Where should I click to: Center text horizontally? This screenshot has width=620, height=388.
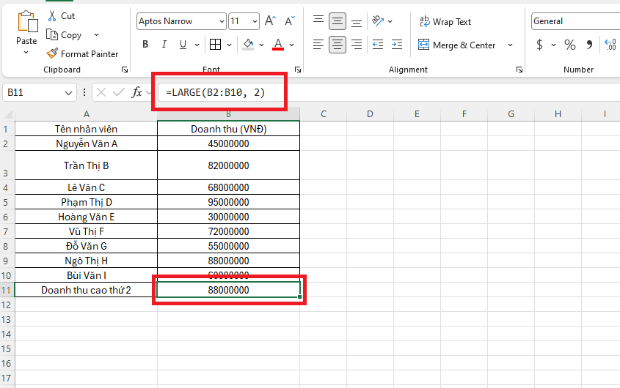[x=338, y=45]
